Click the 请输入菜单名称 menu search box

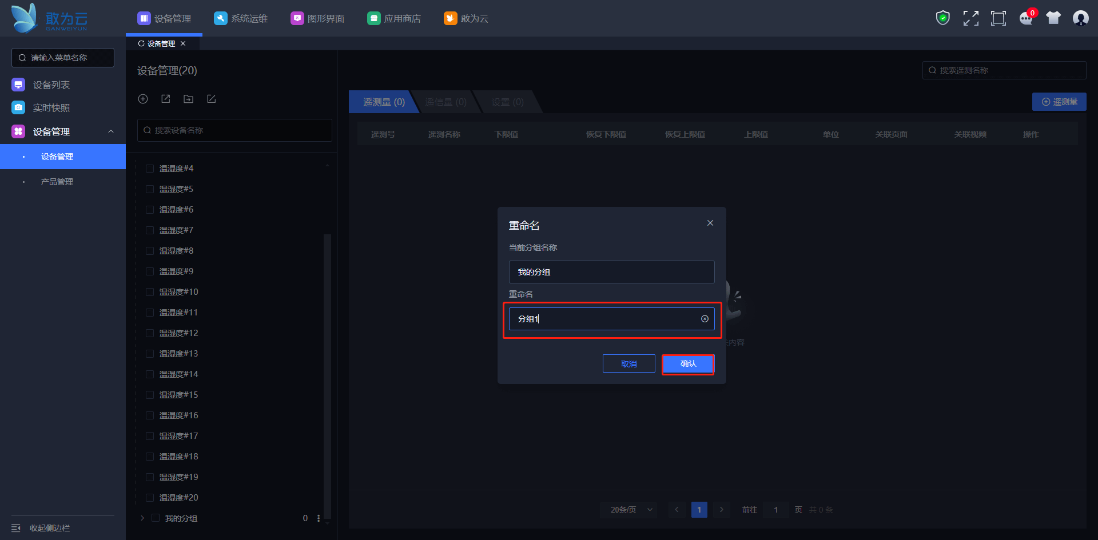(63, 58)
